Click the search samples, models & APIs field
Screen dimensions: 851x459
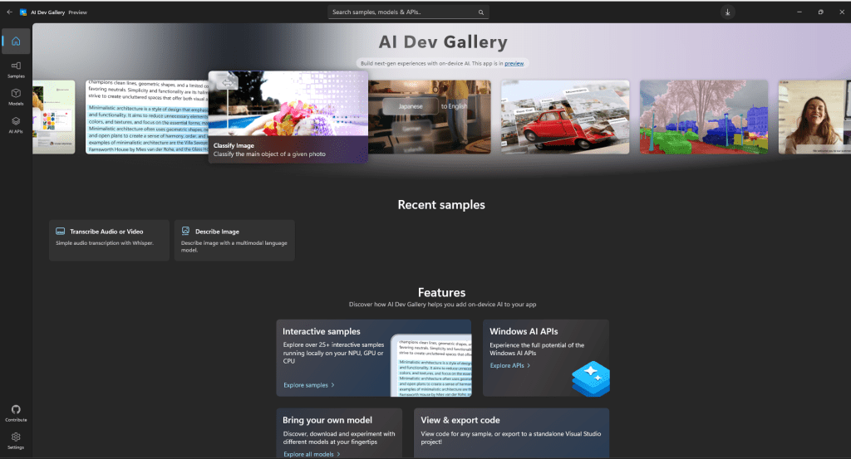[402, 12]
